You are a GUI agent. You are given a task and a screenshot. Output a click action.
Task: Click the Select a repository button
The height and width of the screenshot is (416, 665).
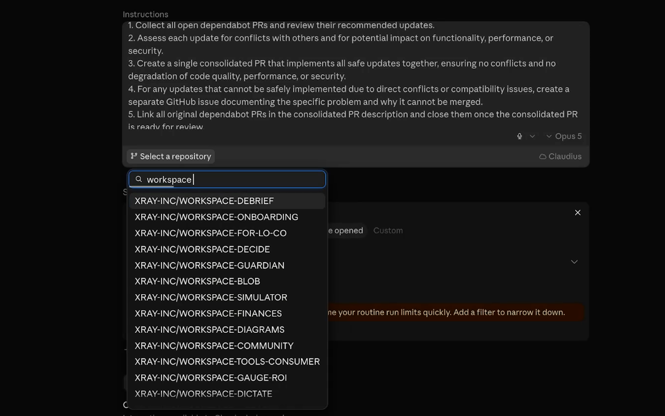click(171, 157)
